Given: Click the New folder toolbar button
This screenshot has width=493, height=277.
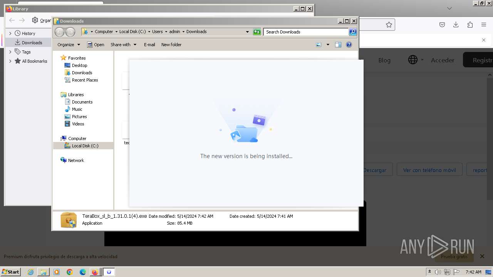Looking at the screenshot, I should pyautogui.click(x=171, y=45).
